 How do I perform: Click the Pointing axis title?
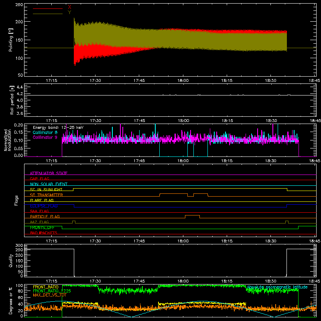click(11, 40)
